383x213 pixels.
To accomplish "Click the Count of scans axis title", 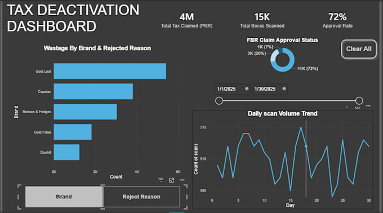I will 195,159.
